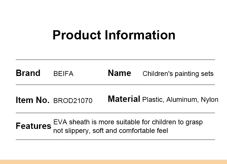The width and height of the screenshot is (227, 164).
Task: Click the word EVA in Features row
Action: pos(60,122)
